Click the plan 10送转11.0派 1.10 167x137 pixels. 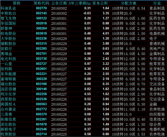coord(129,109)
